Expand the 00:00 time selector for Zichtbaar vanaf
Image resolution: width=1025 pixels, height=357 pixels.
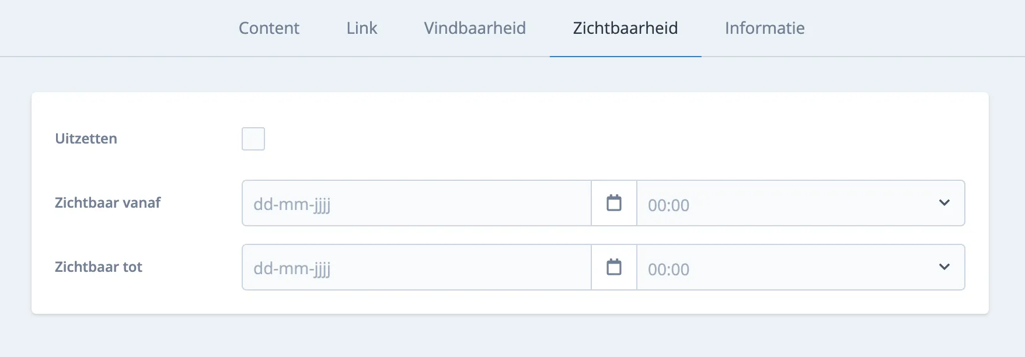[944, 203]
